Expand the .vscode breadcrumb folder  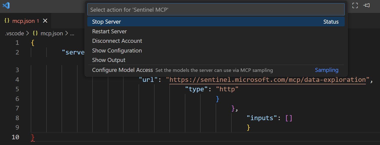pyautogui.click(x=15, y=33)
